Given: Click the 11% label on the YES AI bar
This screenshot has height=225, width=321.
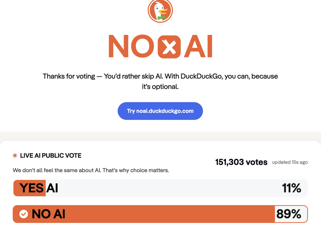Looking at the screenshot, I should [x=292, y=188].
